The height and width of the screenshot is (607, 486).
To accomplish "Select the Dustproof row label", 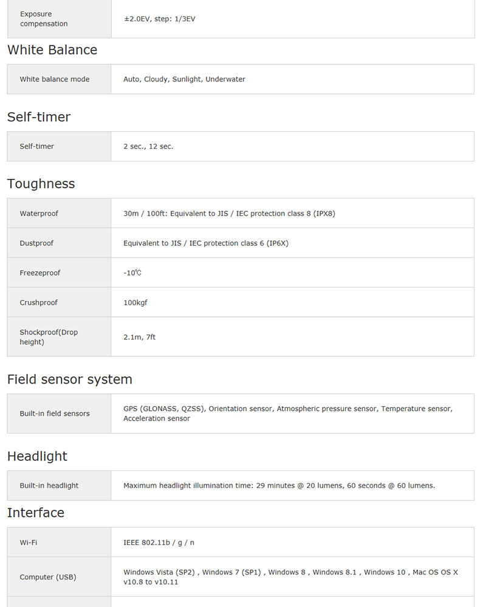I will pos(36,243).
